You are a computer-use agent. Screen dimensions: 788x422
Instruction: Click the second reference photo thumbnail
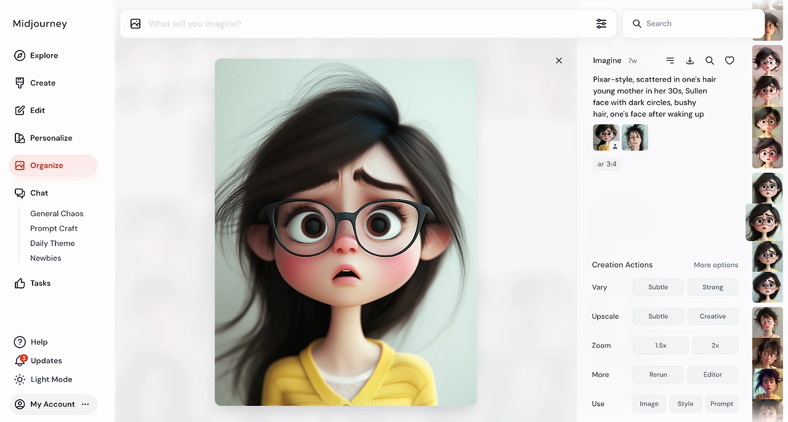tap(635, 137)
